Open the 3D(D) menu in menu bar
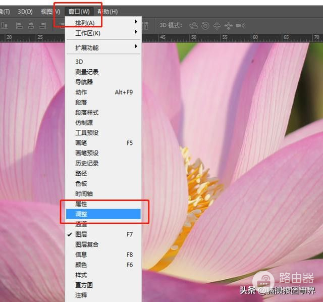The height and width of the screenshot is (302, 323). point(25,11)
